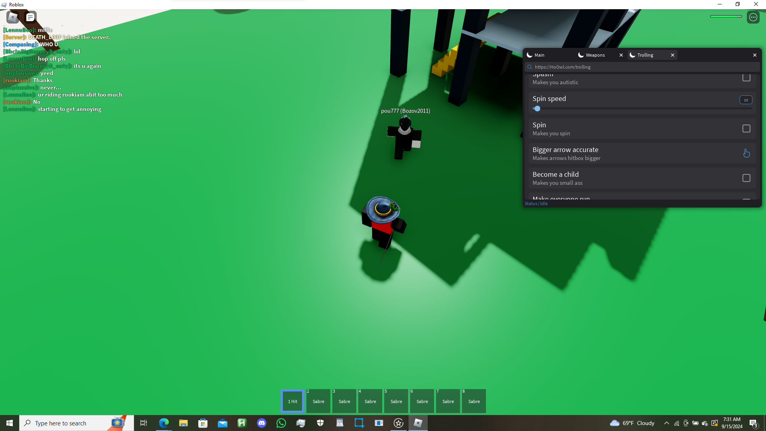This screenshot has width=766, height=431.
Task: Open Task View on the taskbar
Action: click(144, 423)
